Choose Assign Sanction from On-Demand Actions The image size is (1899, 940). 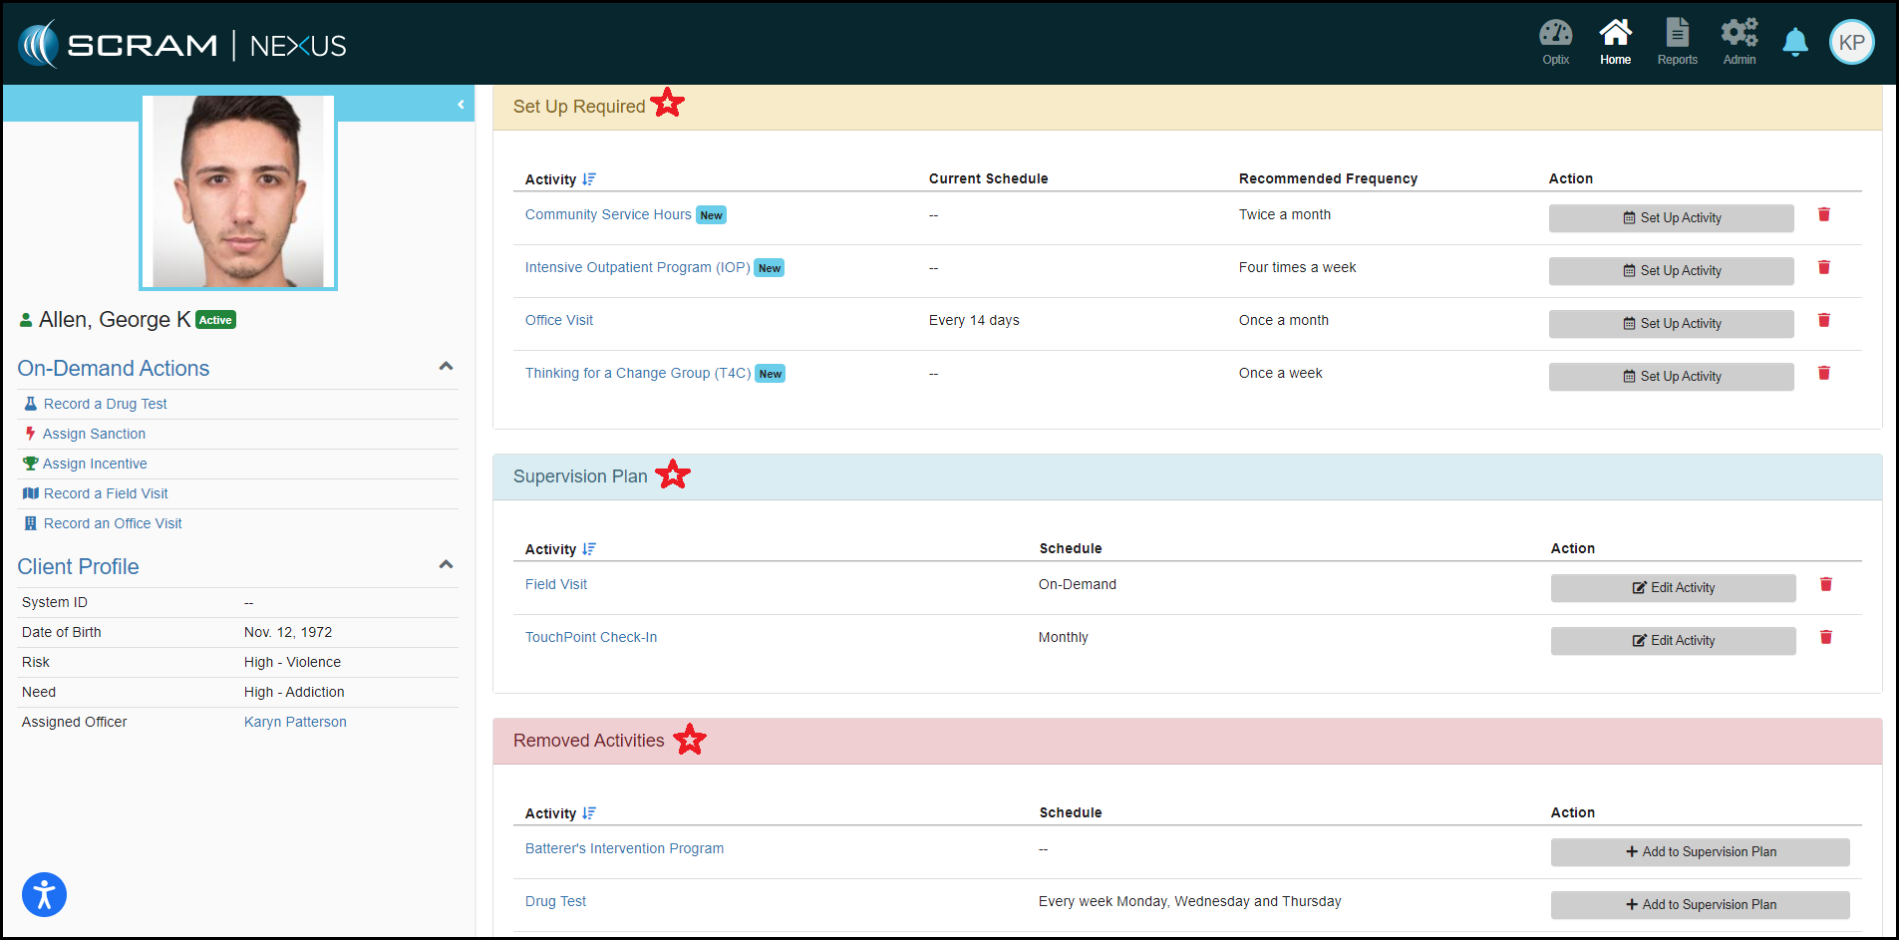[x=94, y=434]
